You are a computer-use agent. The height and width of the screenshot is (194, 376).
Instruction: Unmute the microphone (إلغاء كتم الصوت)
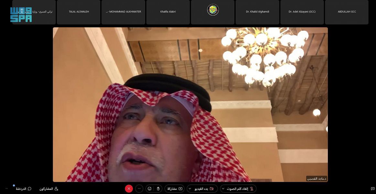click(x=241, y=189)
